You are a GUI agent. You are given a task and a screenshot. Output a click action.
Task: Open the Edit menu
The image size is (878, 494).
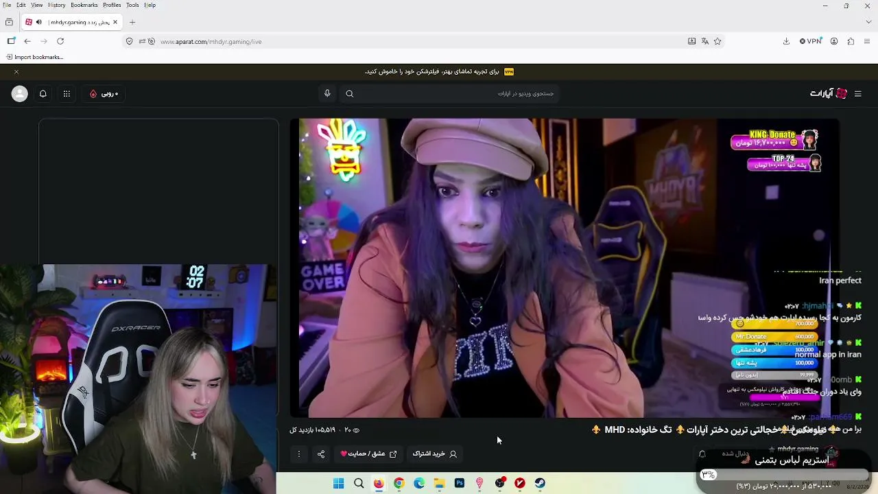point(21,5)
